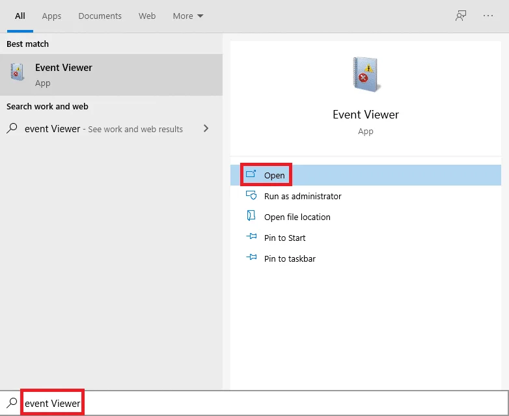509x416 pixels.
Task: Click large Event Viewer app icon
Action: 366,75
